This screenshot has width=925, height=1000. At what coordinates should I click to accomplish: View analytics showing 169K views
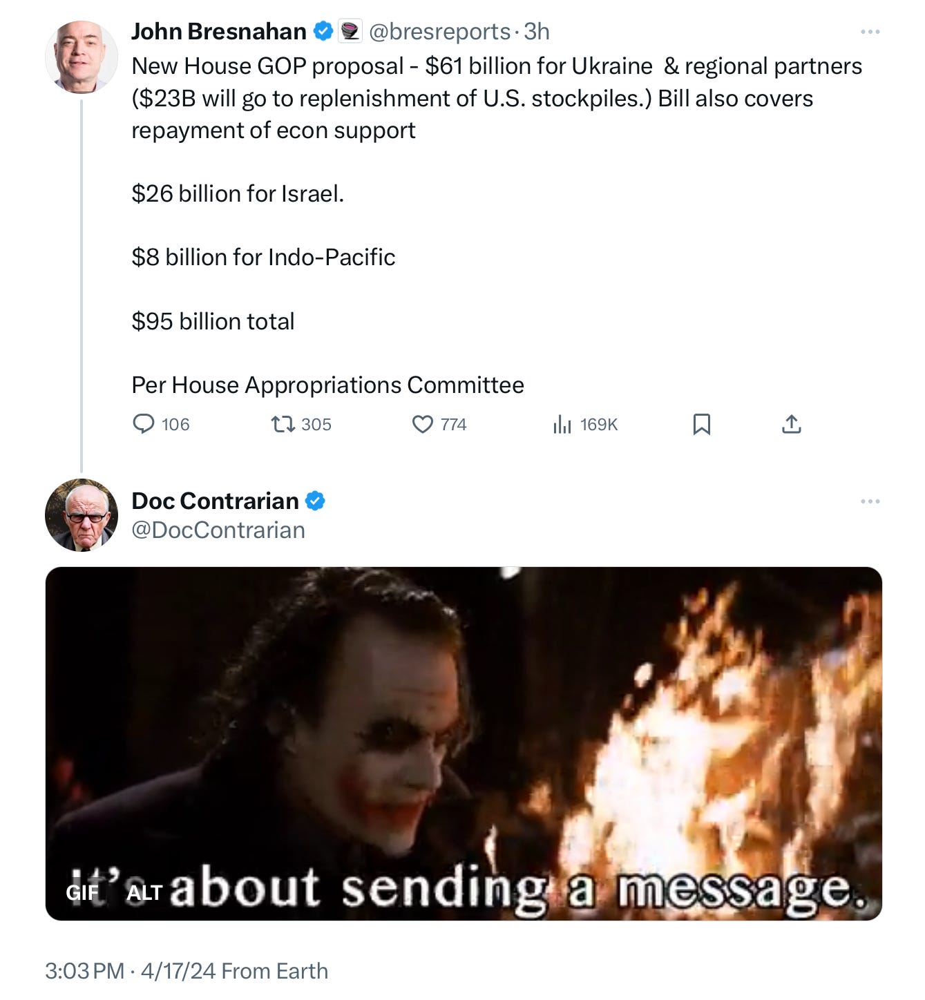tap(585, 424)
